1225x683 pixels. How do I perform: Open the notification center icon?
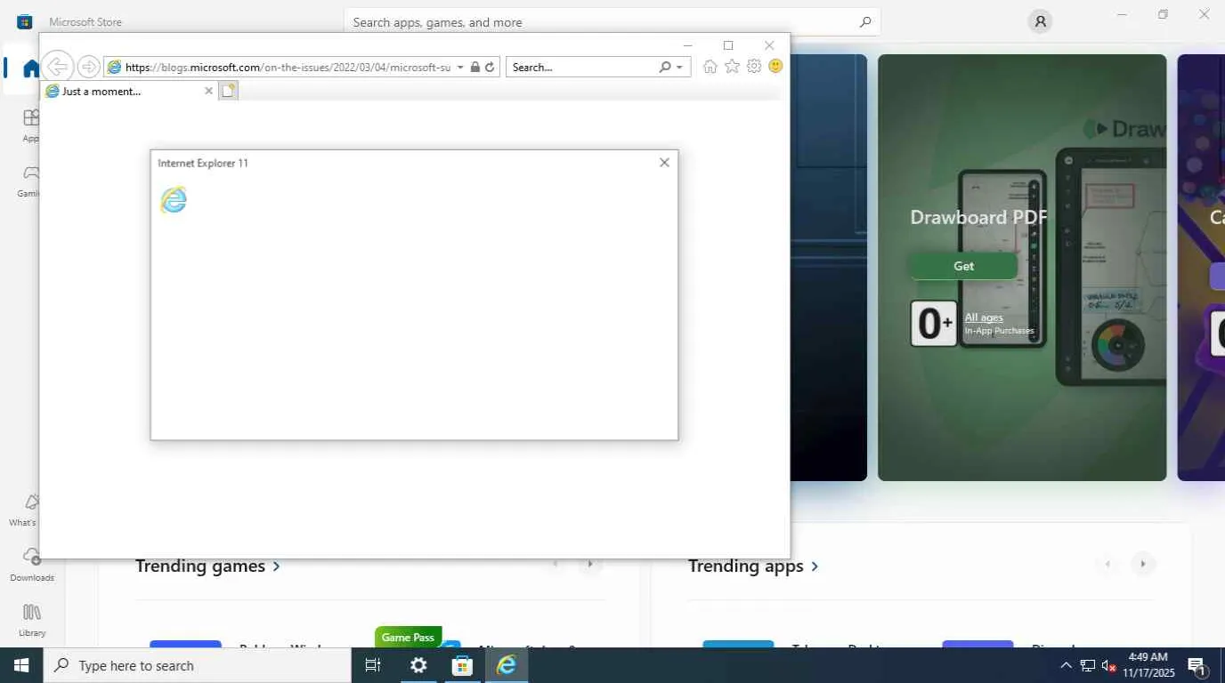[1197, 665]
